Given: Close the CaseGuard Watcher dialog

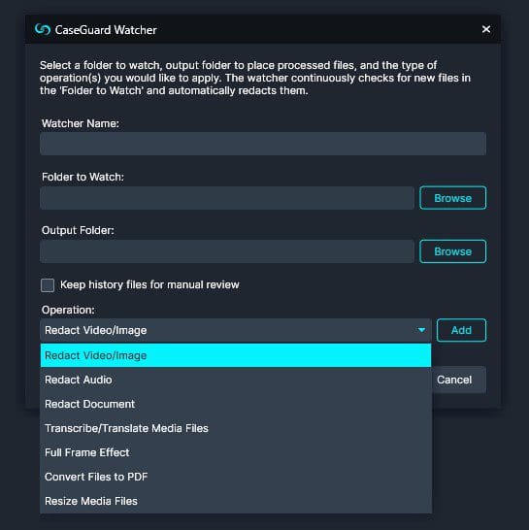Looking at the screenshot, I should (486, 29).
